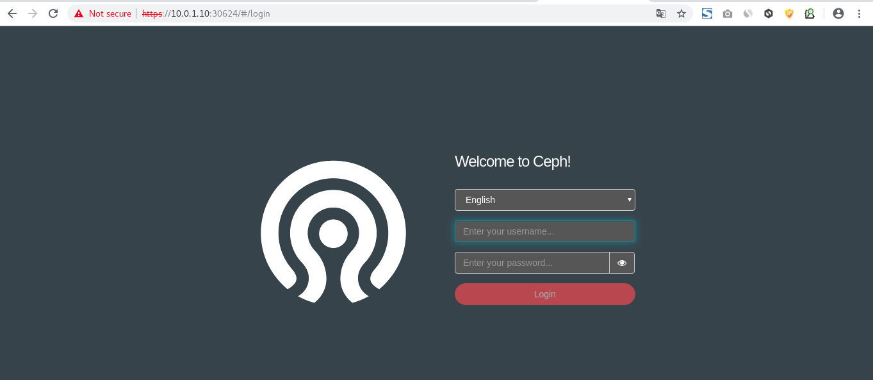
Task: Open the browser three-dot menu
Action: click(x=859, y=13)
